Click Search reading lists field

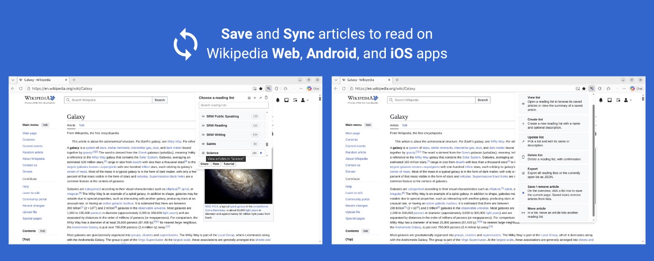click(x=234, y=105)
